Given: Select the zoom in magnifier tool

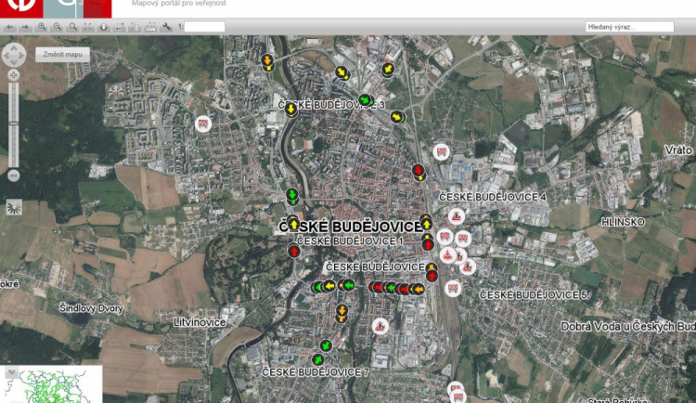Looking at the screenshot, I should click(x=42, y=27).
